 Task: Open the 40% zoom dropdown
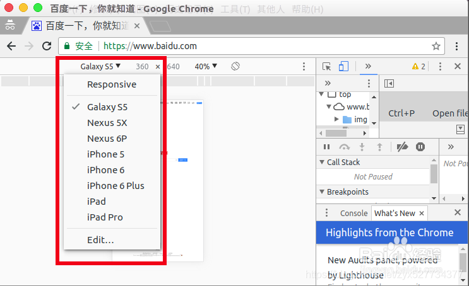click(x=206, y=66)
